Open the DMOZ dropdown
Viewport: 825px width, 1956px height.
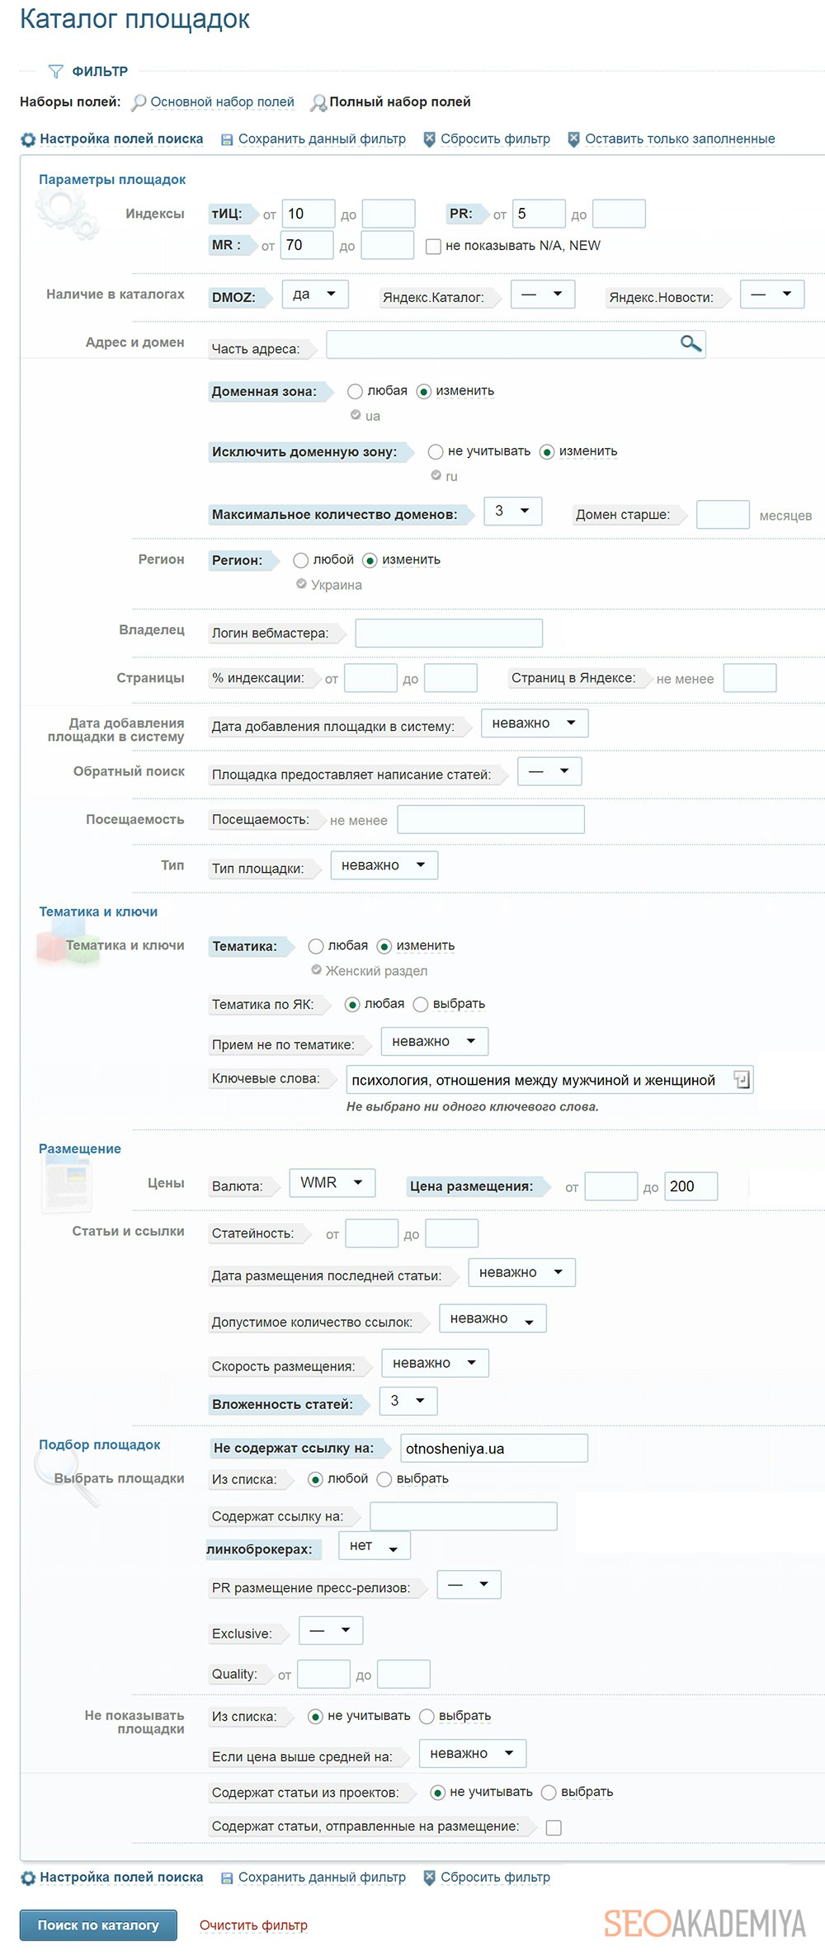click(314, 295)
